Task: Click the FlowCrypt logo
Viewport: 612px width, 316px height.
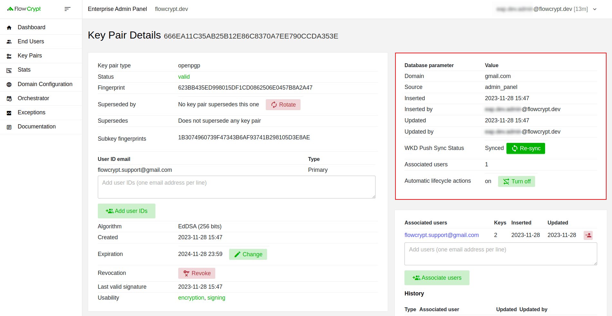Action: [x=24, y=9]
